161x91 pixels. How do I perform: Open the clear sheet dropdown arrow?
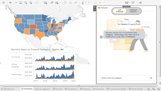(x=60, y=3)
